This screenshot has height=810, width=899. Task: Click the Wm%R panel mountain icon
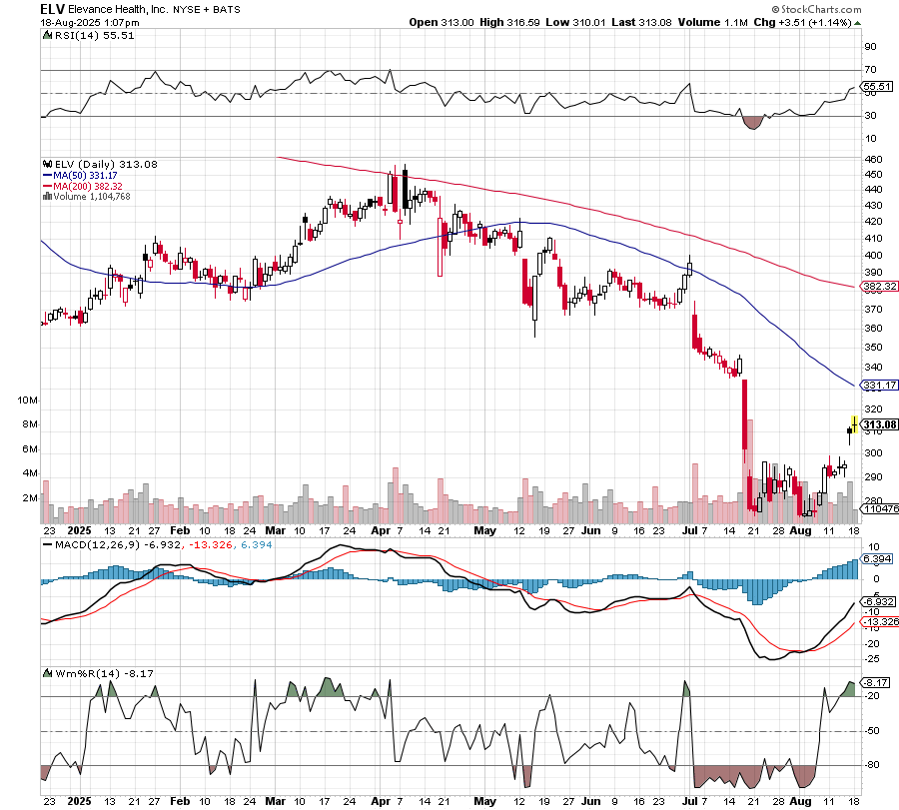pos(48,673)
